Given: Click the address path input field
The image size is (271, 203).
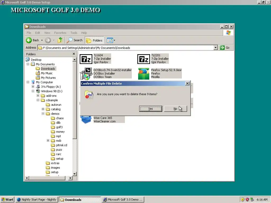Looking at the screenshot, I should [x=126, y=48].
